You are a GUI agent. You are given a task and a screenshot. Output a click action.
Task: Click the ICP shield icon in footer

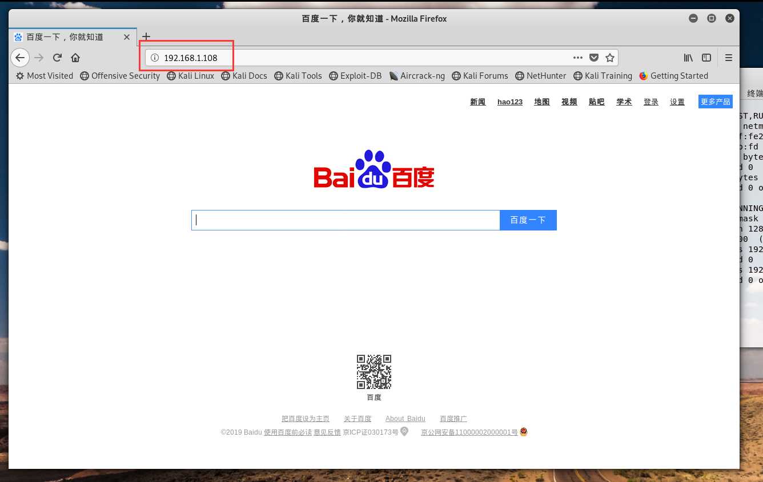pyautogui.click(x=404, y=432)
